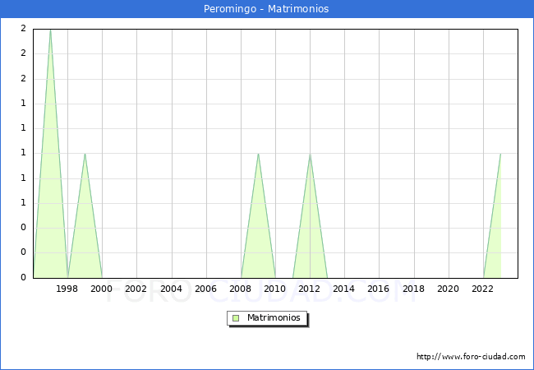Click the 1998 x-axis label
Image resolution: width=534 pixels, height=370 pixels.
(x=67, y=289)
